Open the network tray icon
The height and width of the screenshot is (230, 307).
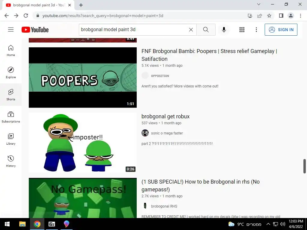276,224
